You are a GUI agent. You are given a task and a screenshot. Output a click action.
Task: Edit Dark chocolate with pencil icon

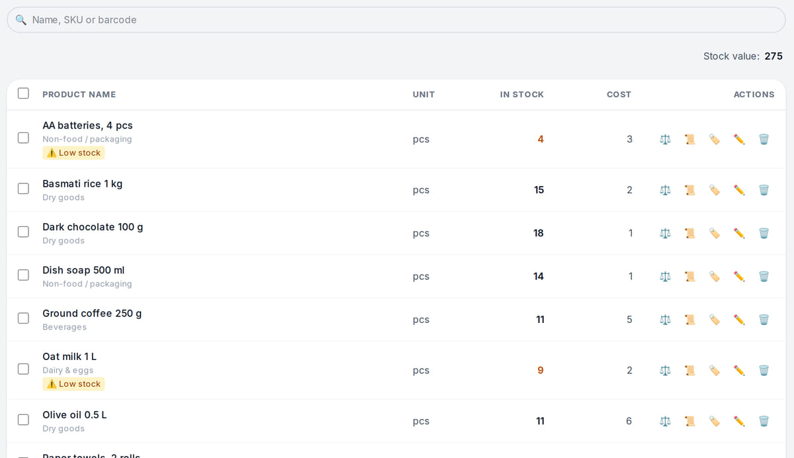click(x=739, y=233)
